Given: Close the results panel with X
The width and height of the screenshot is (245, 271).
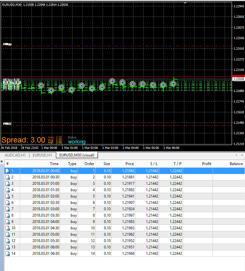Looking at the screenshot, I should 2,162.
